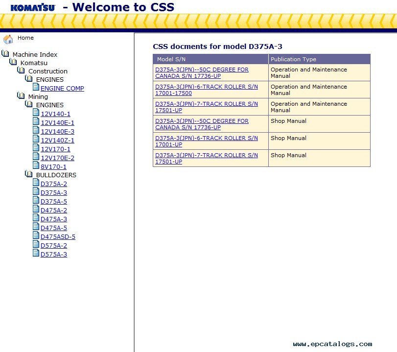Click the Komatsu tree label
The image size is (397, 352).
pyautogui.click(x=34, y=63)
